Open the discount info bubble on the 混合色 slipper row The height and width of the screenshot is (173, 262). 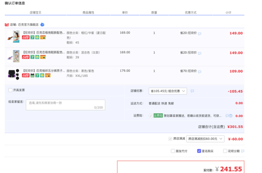tap(200, 53)
